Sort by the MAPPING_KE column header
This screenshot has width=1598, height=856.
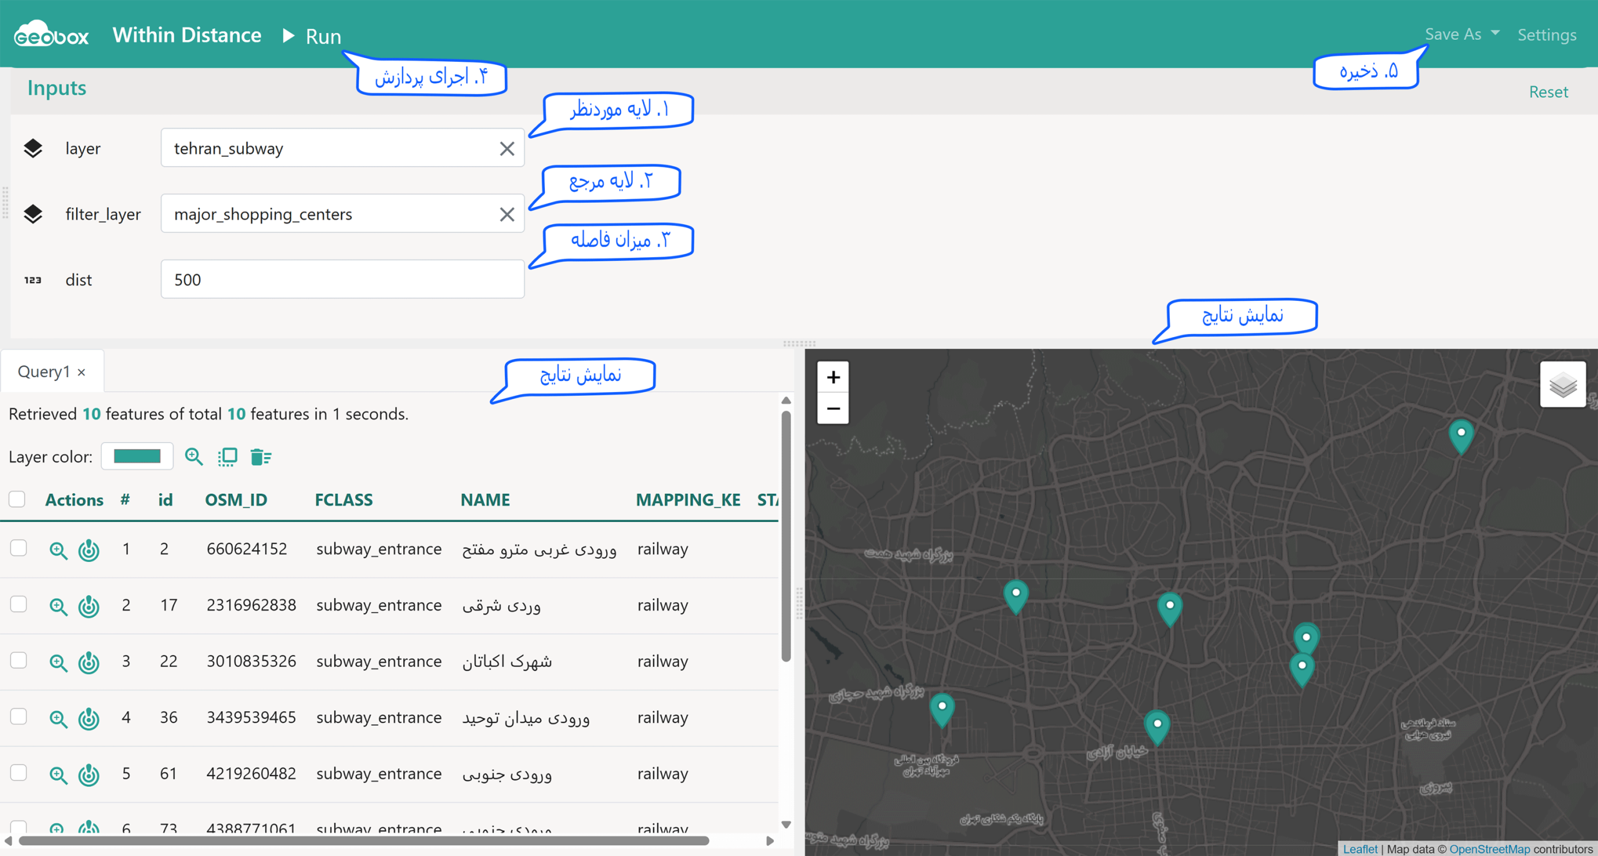[x=688, y=499]
